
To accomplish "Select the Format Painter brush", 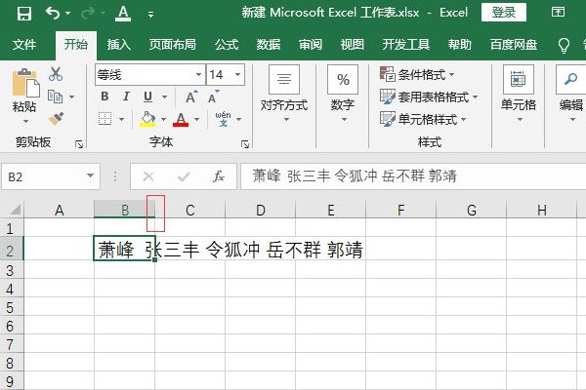I will click(x=56, y=118).
